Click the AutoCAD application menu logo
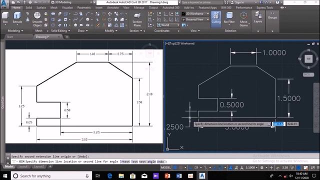 [4, 4]
